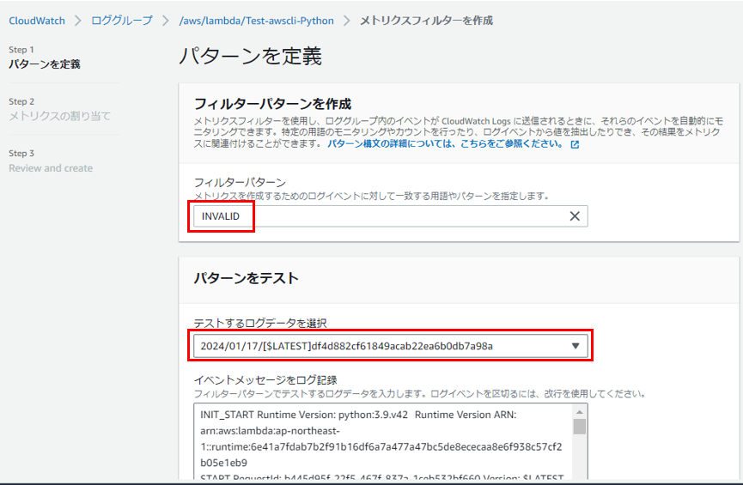Click the INIT_START Runtime Version log line
Viewport: 743px width, 485px height.
pyautogui.click(x=358, y=415)
